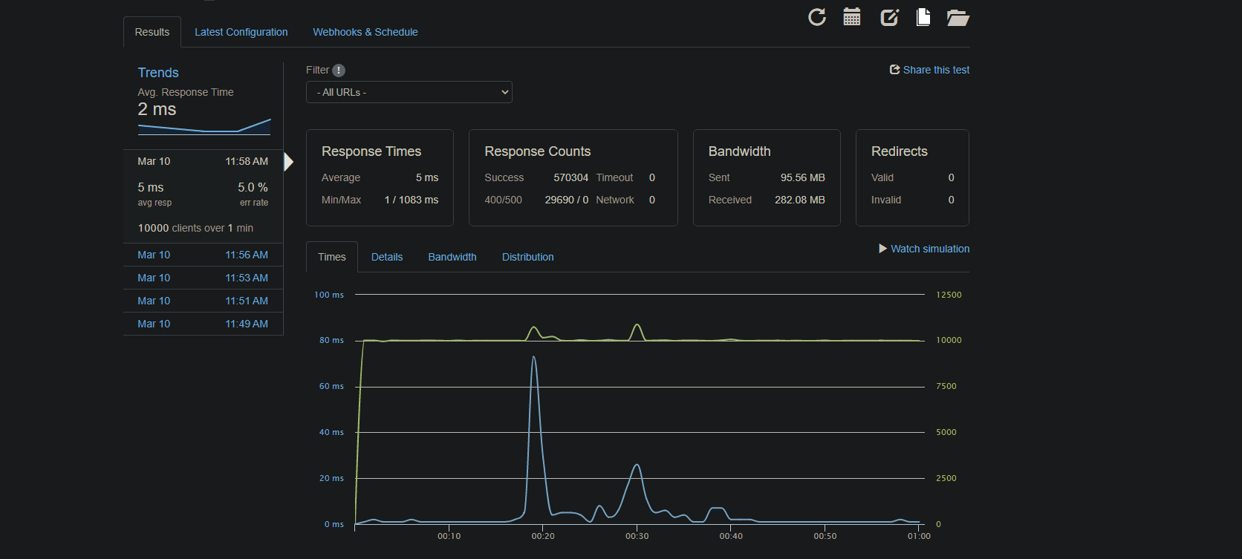The image size is (1242, 559).
Task: Click the 01:00 time axis label
Action: click(x=919, y=536)
